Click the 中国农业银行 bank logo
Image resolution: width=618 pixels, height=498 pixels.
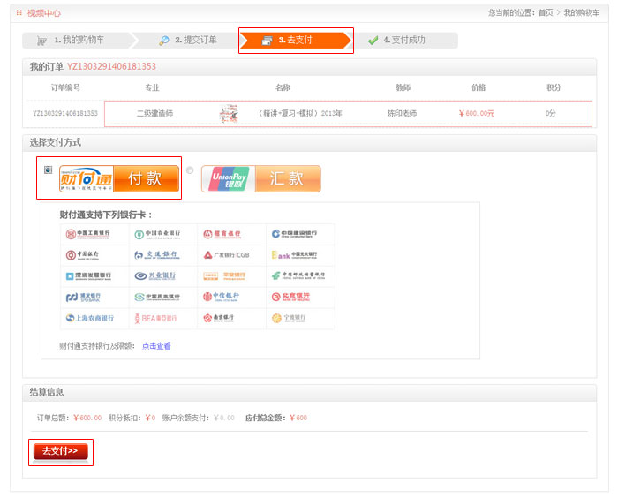pos(157,234)
